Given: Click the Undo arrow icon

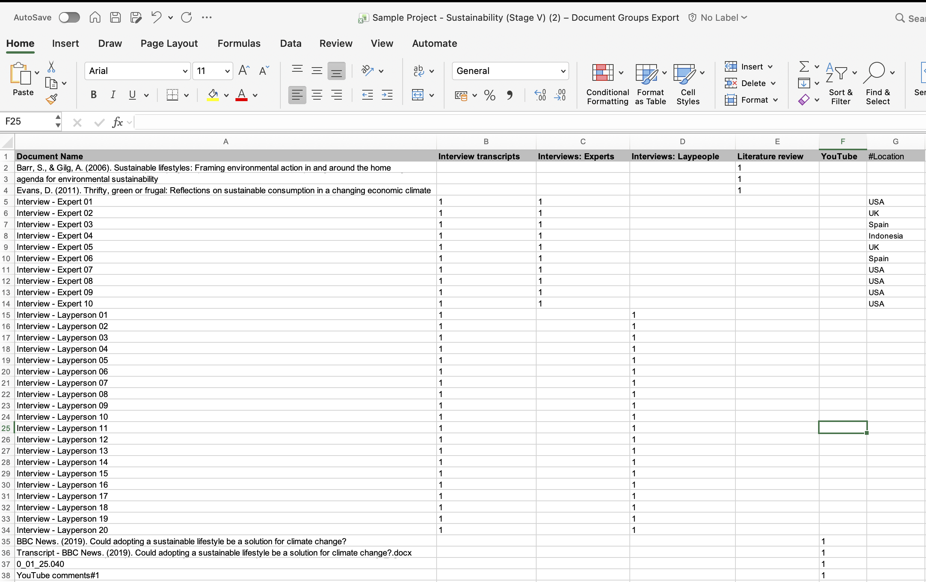Looking at the screenshot, I should coord(156,17).
